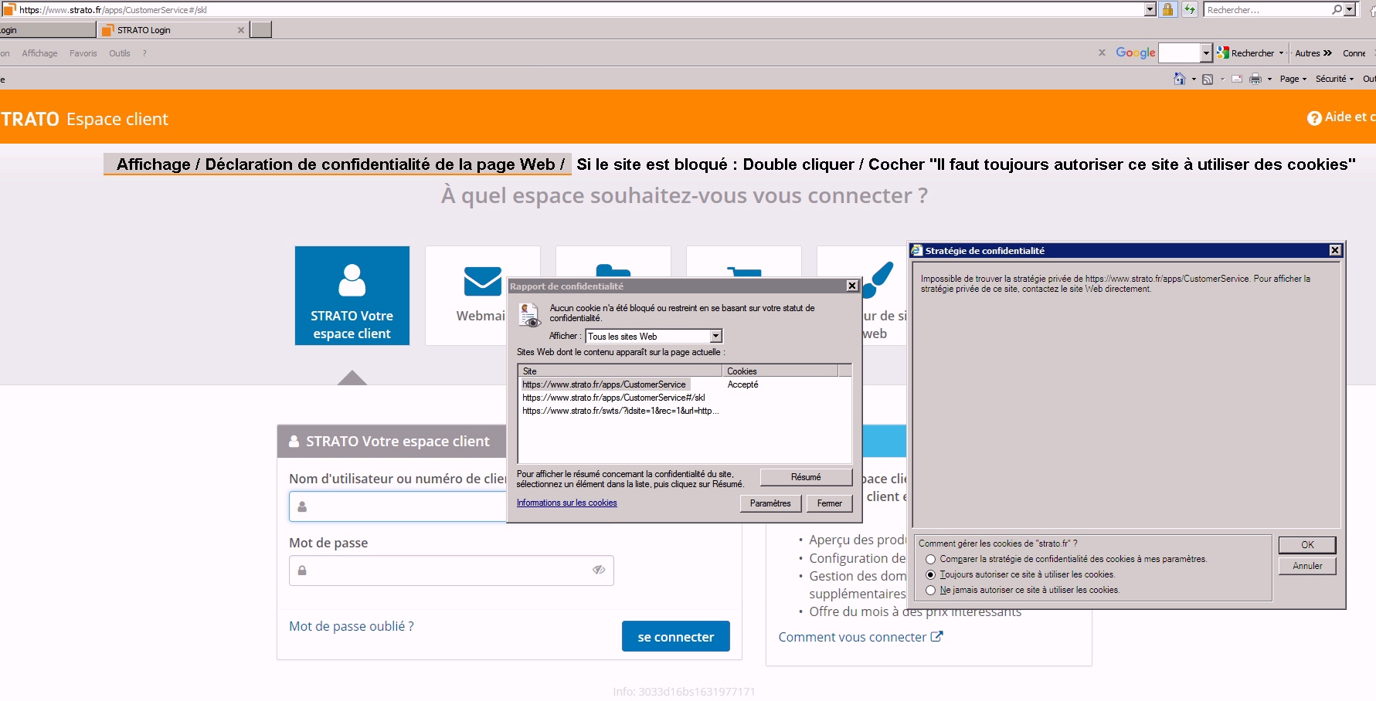Click the Mot de passe field
The width and height of the screenshot is (1376, 701).
point(451,571)
